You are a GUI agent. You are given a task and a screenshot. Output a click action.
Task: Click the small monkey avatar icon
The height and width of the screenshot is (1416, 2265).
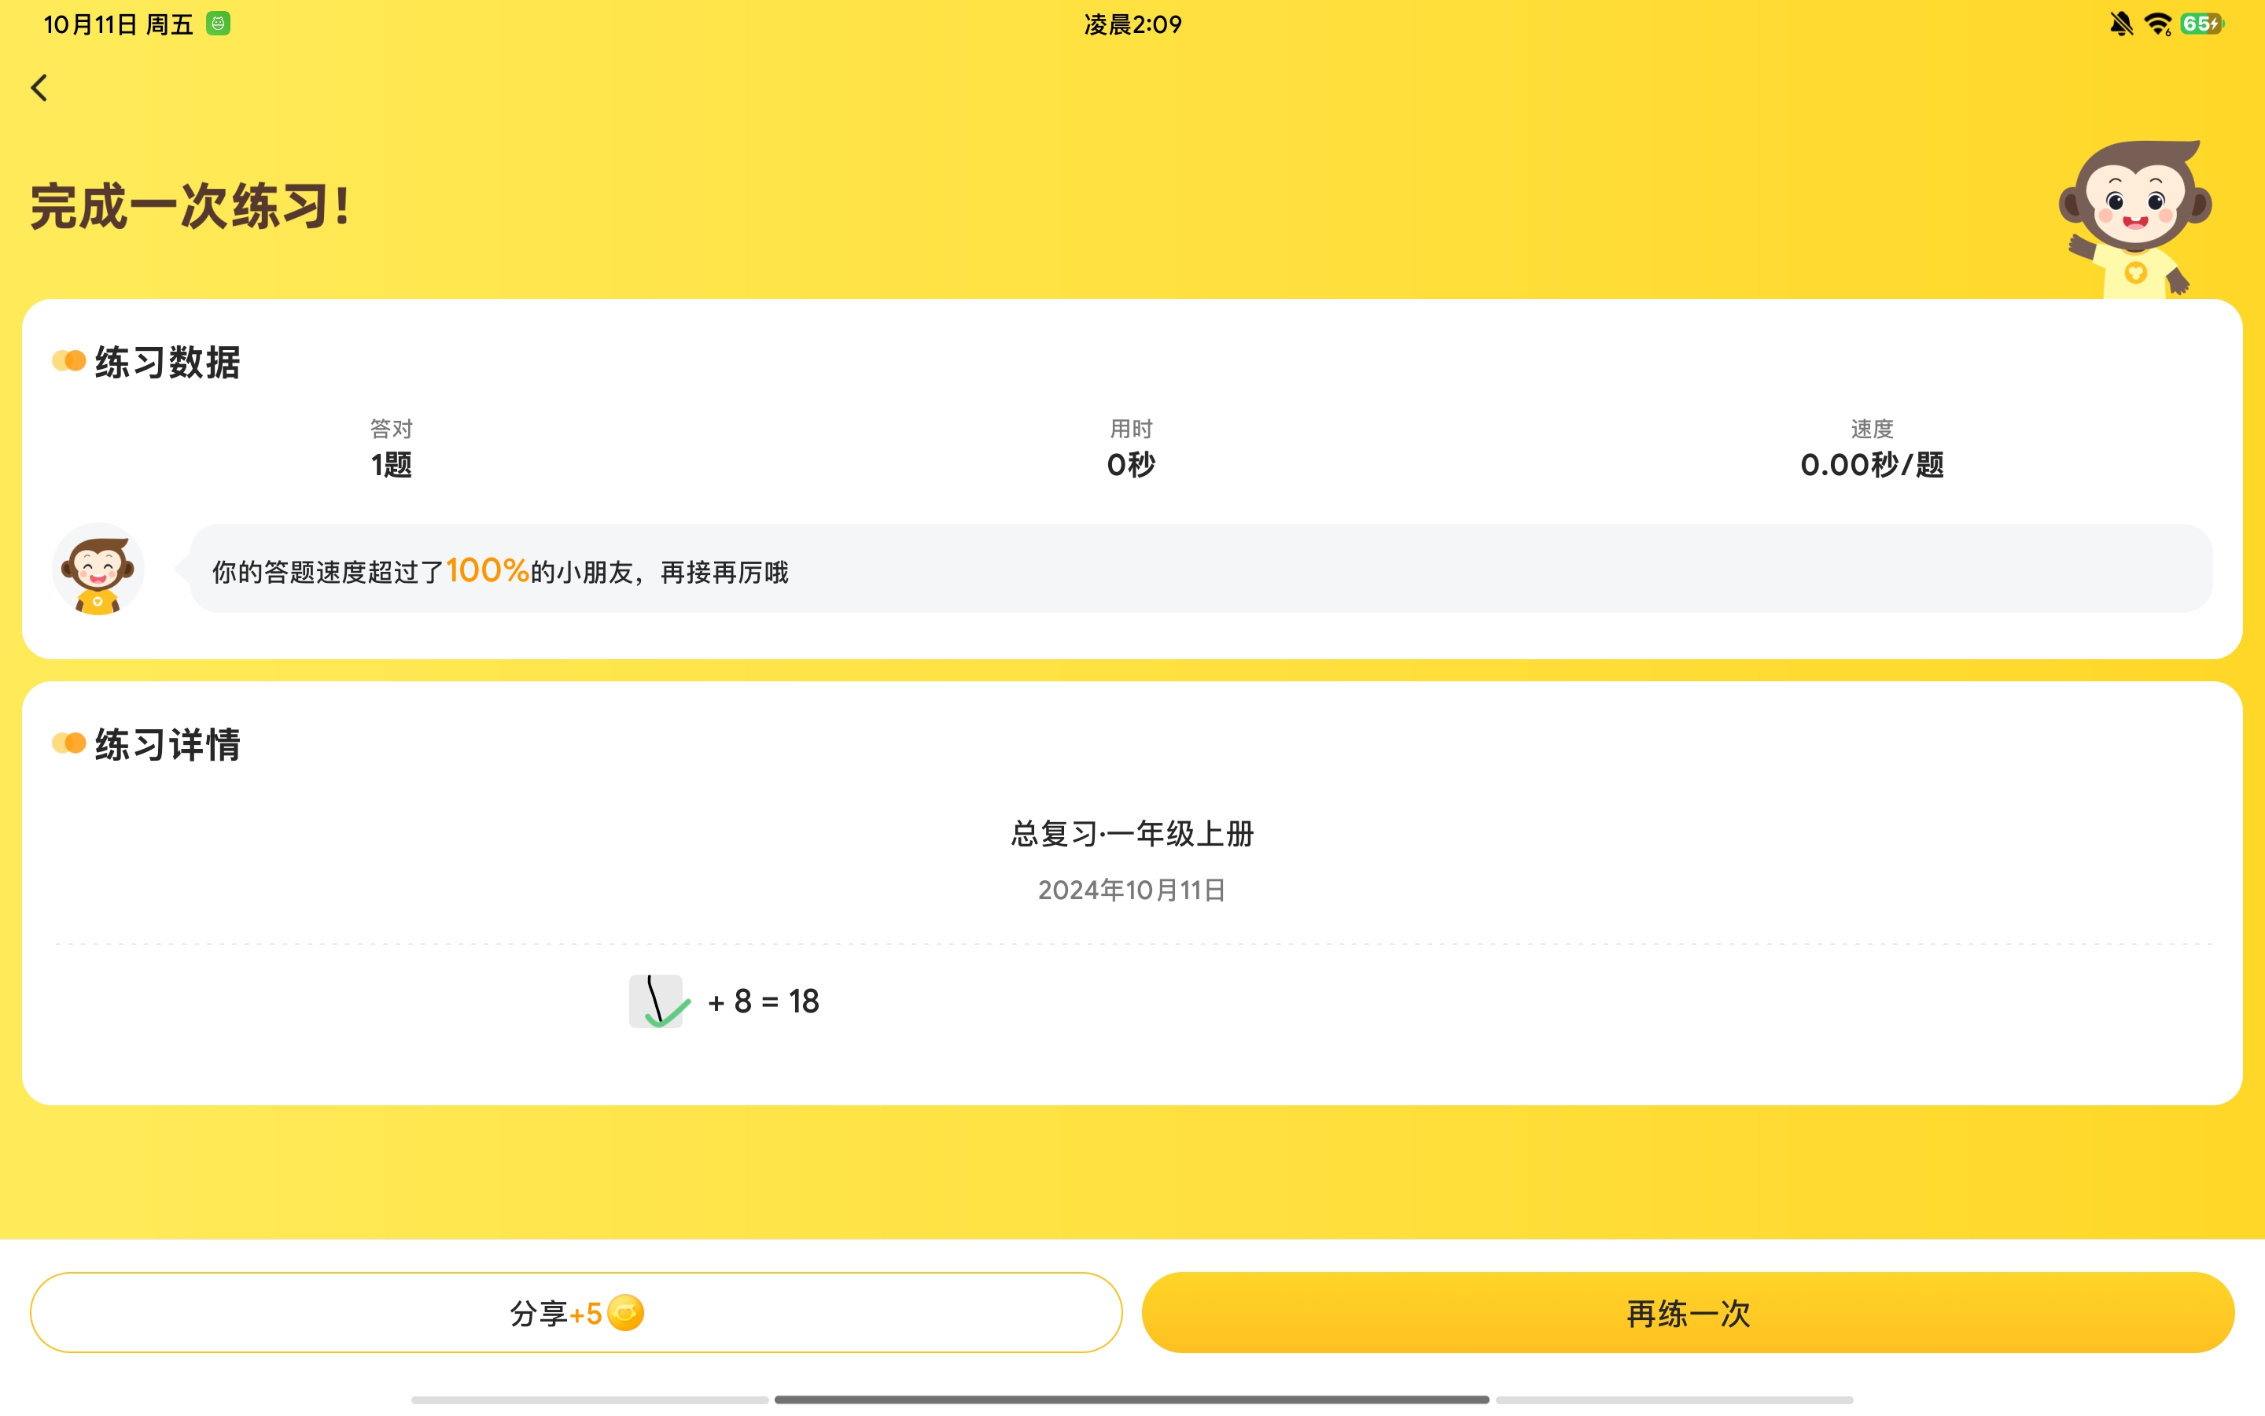(98, 570)
